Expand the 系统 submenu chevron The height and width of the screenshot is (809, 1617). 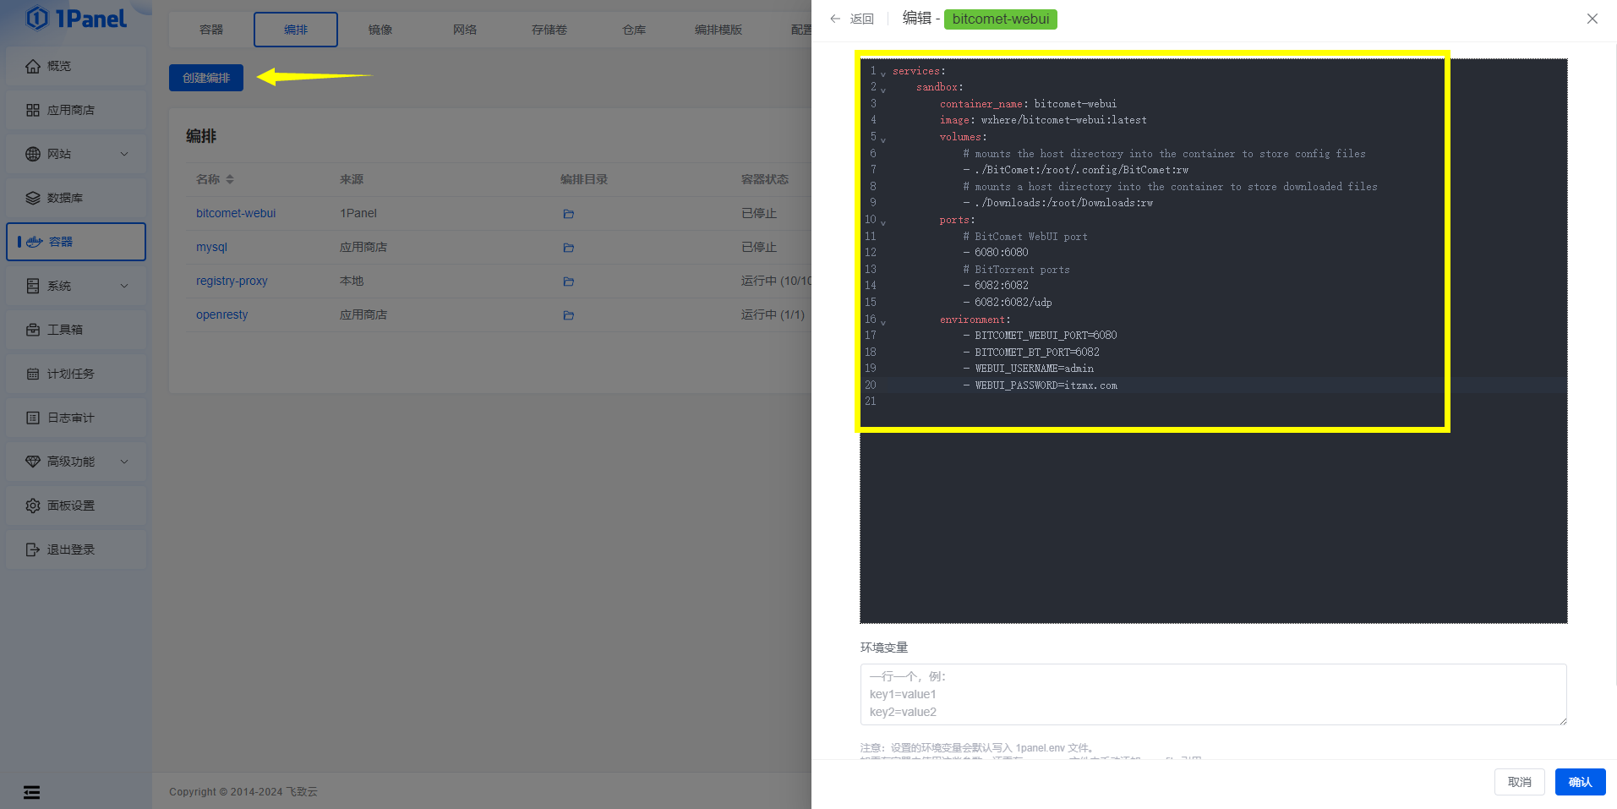(124, 286)
